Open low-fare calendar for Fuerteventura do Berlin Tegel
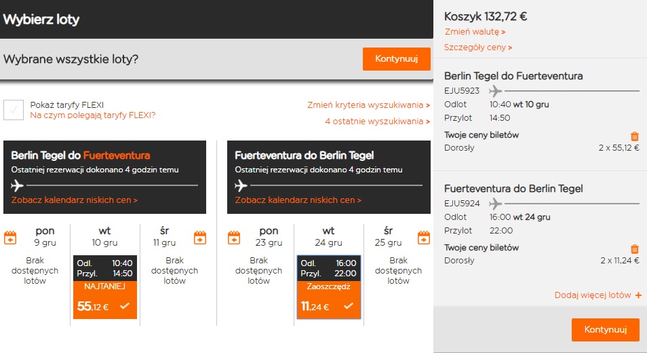The width and height of the screenshot is (647, 353). click(x=298, y=200)
